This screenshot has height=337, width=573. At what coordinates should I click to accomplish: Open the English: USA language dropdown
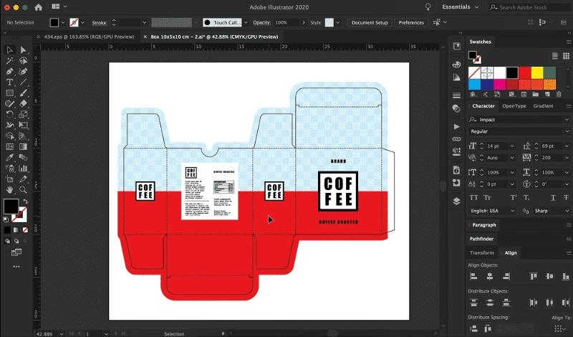pos(493,211)
